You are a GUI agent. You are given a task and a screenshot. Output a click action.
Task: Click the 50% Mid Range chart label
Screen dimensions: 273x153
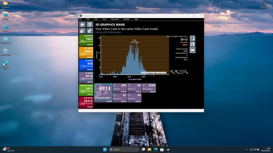[135, 41]
